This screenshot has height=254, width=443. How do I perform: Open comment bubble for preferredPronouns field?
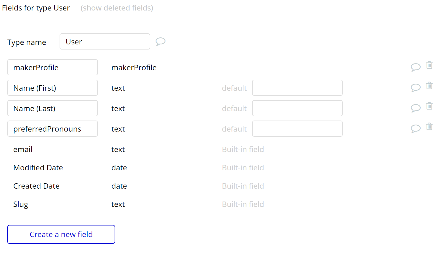pos(415,129)
